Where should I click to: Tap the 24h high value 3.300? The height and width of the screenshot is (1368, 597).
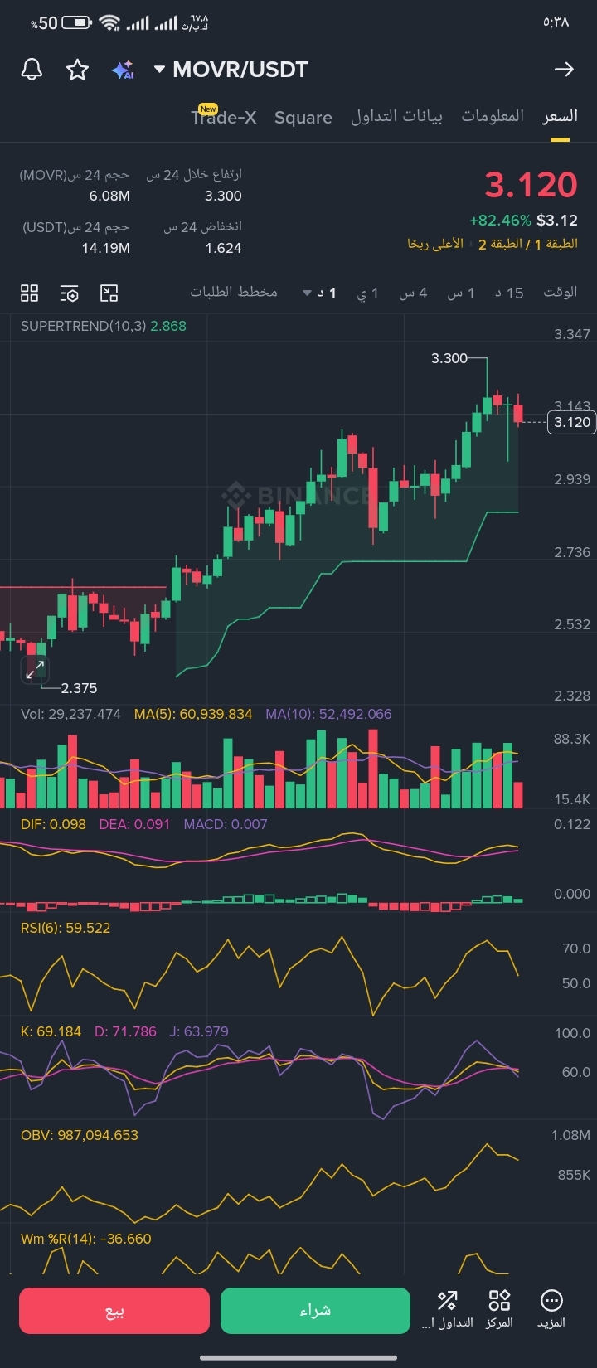pyautogui.click(x=223, y=196)
